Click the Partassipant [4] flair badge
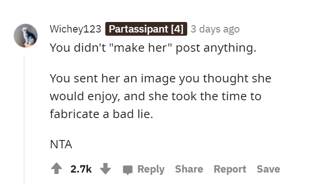Viewport: 309px width, 184px height. (x=146, y=29)
